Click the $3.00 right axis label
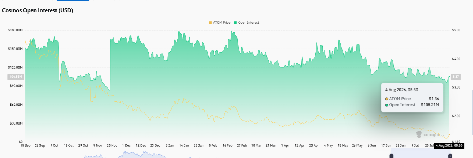 [x=456, y=87]
